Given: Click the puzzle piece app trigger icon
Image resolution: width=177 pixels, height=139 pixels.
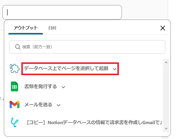Looking at the screenshot, I should point(15,68).
